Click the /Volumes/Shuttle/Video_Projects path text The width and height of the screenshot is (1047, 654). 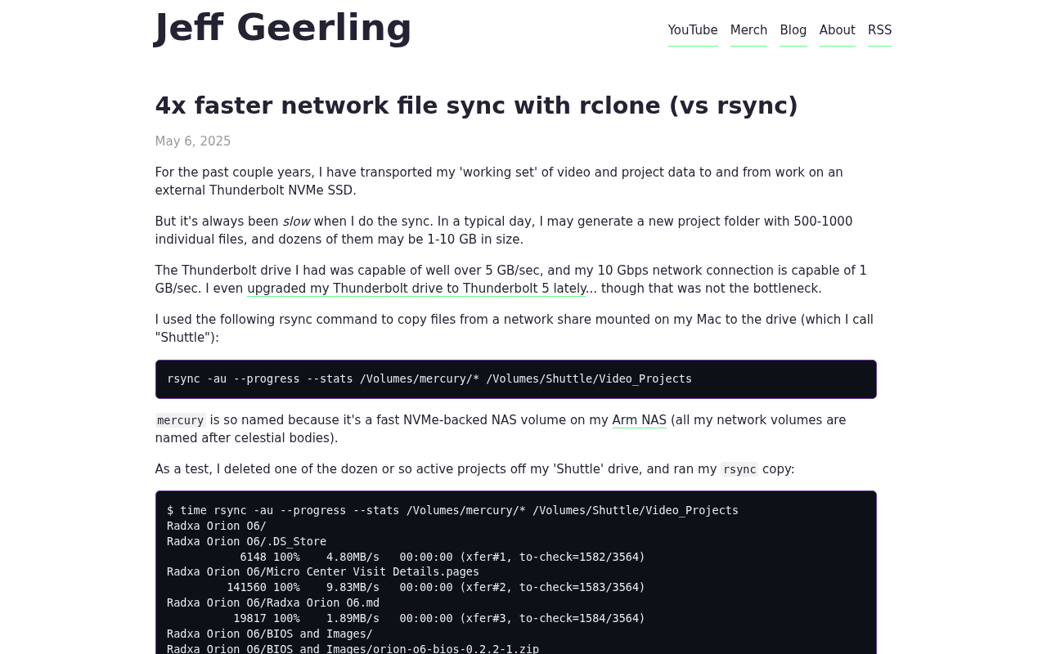click(x=589, y=379)
